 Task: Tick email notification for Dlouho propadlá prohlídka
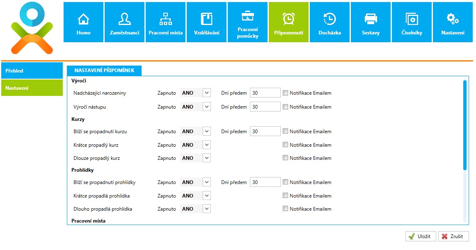point(286,209)
